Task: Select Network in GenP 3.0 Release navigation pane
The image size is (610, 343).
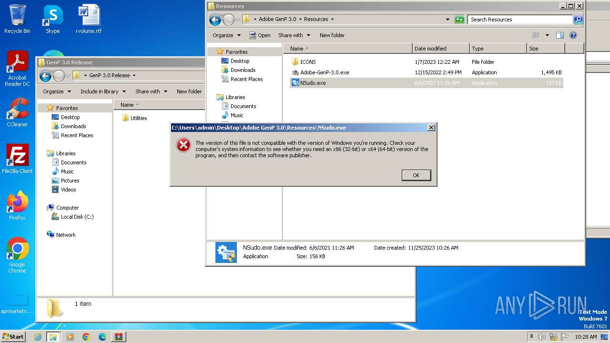Action: point(66,235)
